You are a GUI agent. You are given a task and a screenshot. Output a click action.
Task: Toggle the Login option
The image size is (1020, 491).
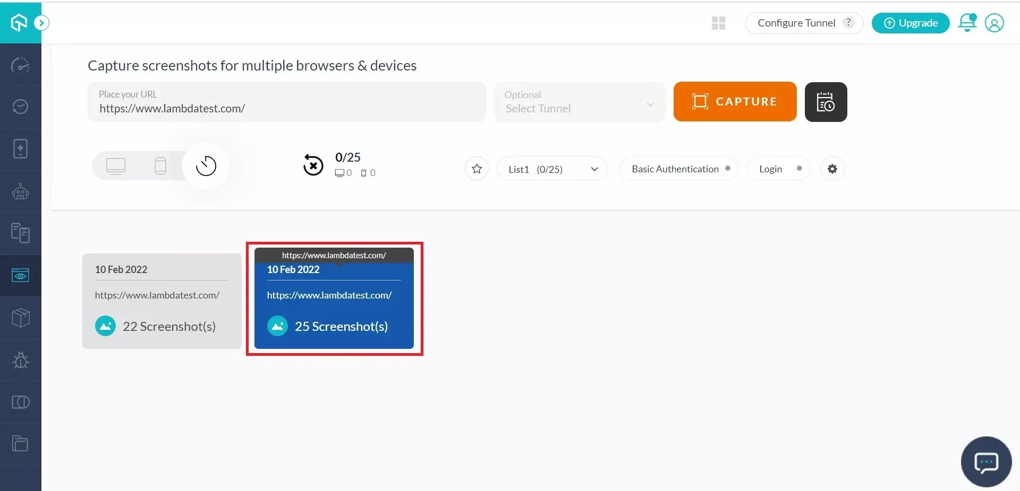click(778, 169)
